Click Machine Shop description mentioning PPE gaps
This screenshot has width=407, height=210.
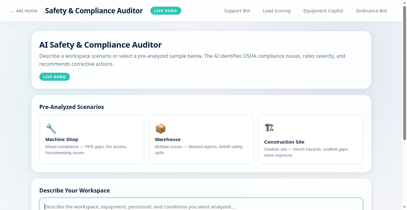(x=86, y=150)
